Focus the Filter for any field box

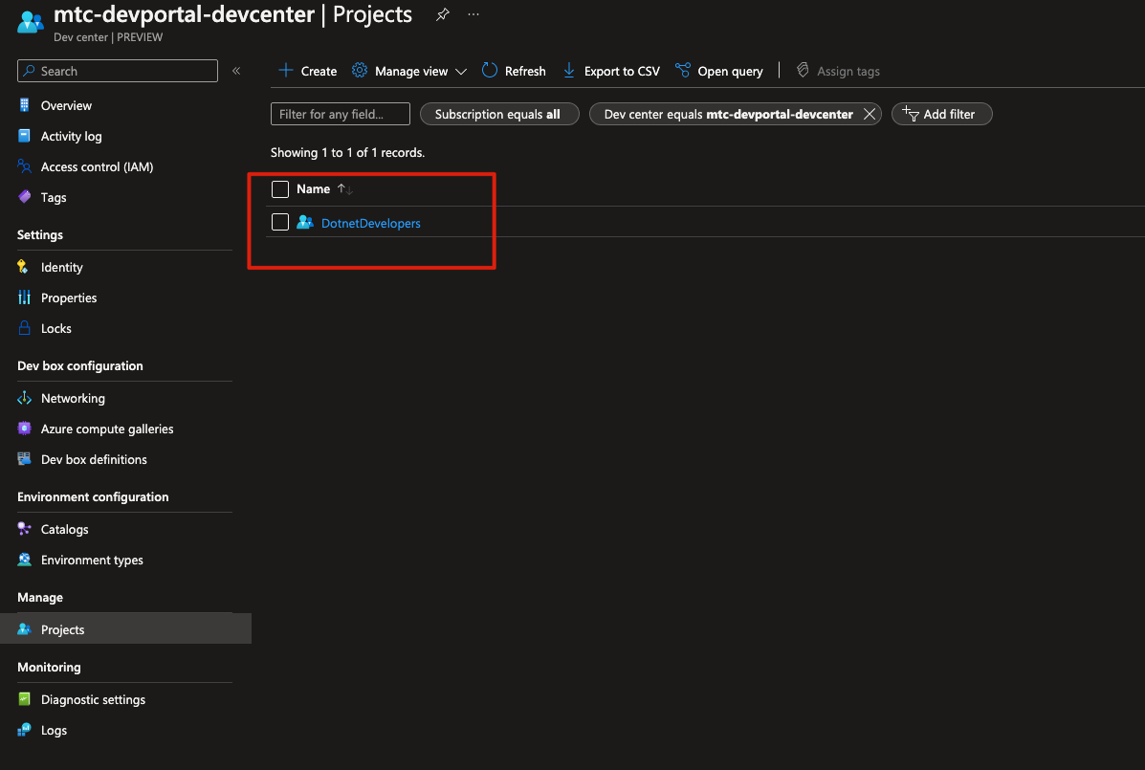(x=341, y=114)
